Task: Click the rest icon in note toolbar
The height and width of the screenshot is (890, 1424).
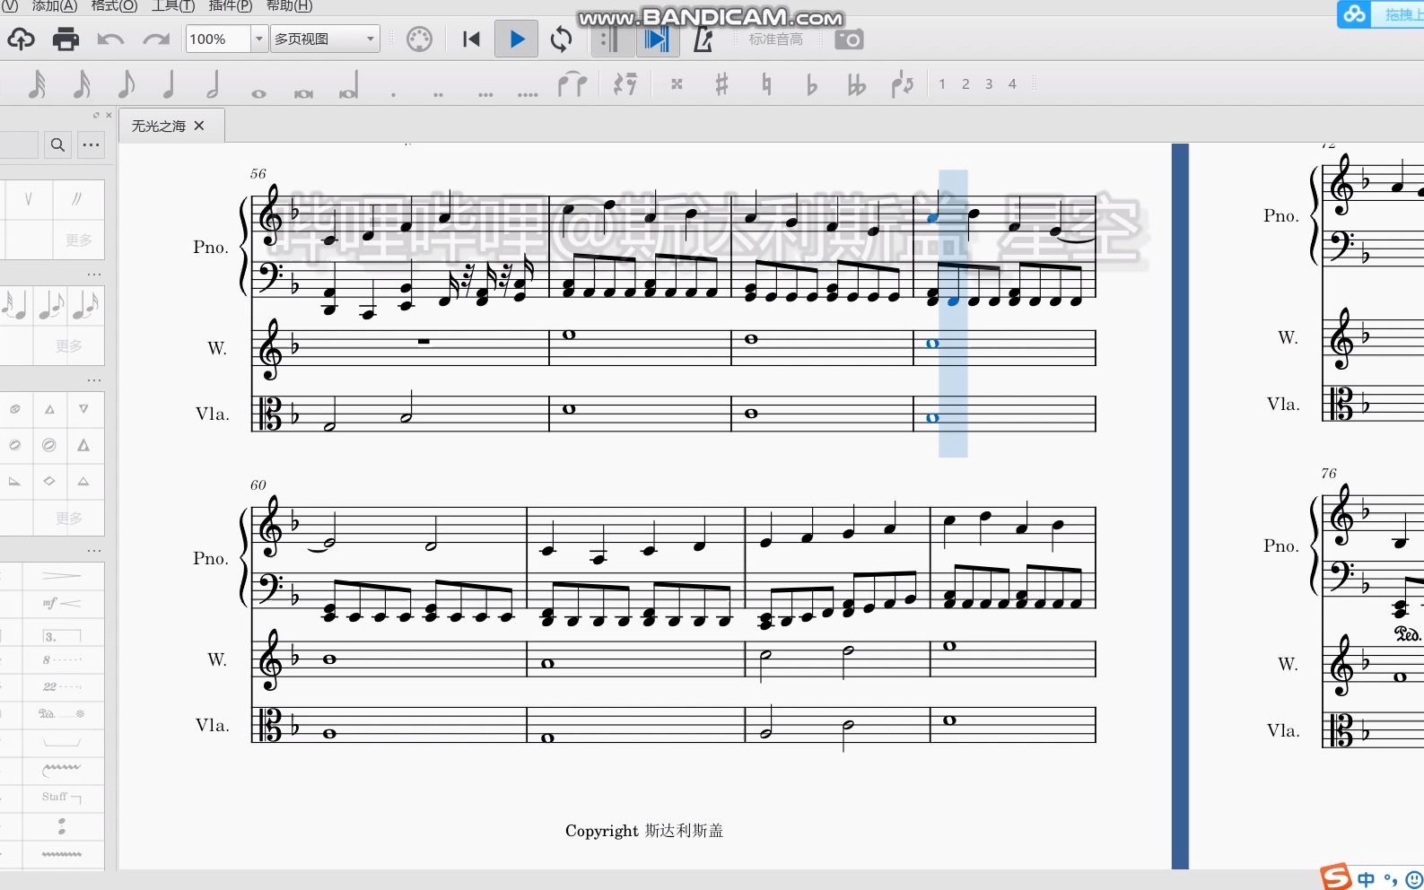Action: click(x=625, y=84)
